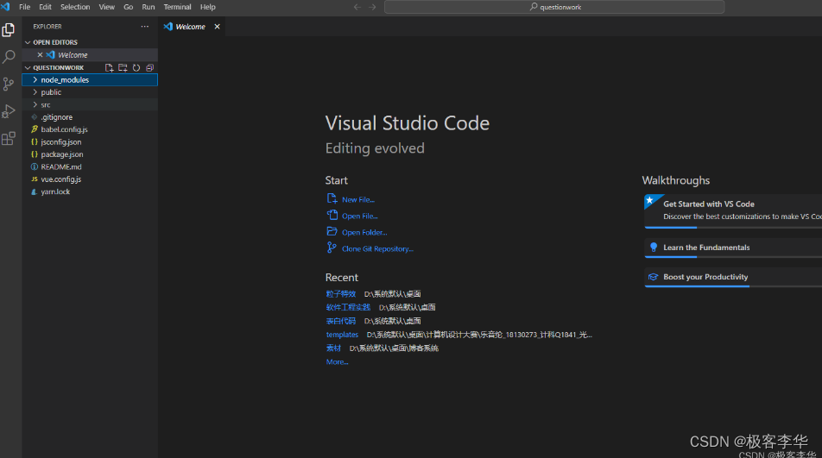Open package.json file
Viewport: 822px width, 458px height.
click(x=90, y=154)
